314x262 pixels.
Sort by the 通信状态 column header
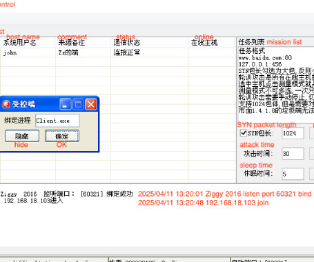[x=149, y=43]
